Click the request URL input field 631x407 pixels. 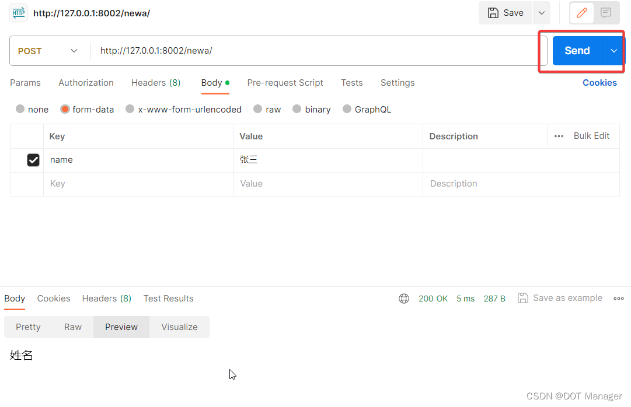coord(319,51)
